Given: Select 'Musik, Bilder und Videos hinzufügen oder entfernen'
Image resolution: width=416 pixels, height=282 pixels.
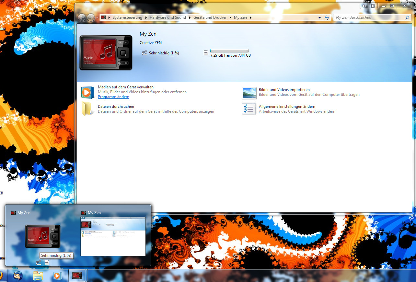Looking at the screenshot, I should click(142, 92).
